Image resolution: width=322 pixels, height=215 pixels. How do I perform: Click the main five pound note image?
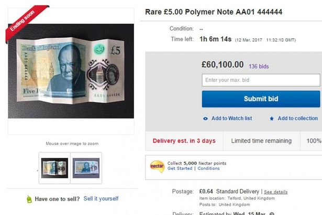pyautogui.click(x=71, y=71)
